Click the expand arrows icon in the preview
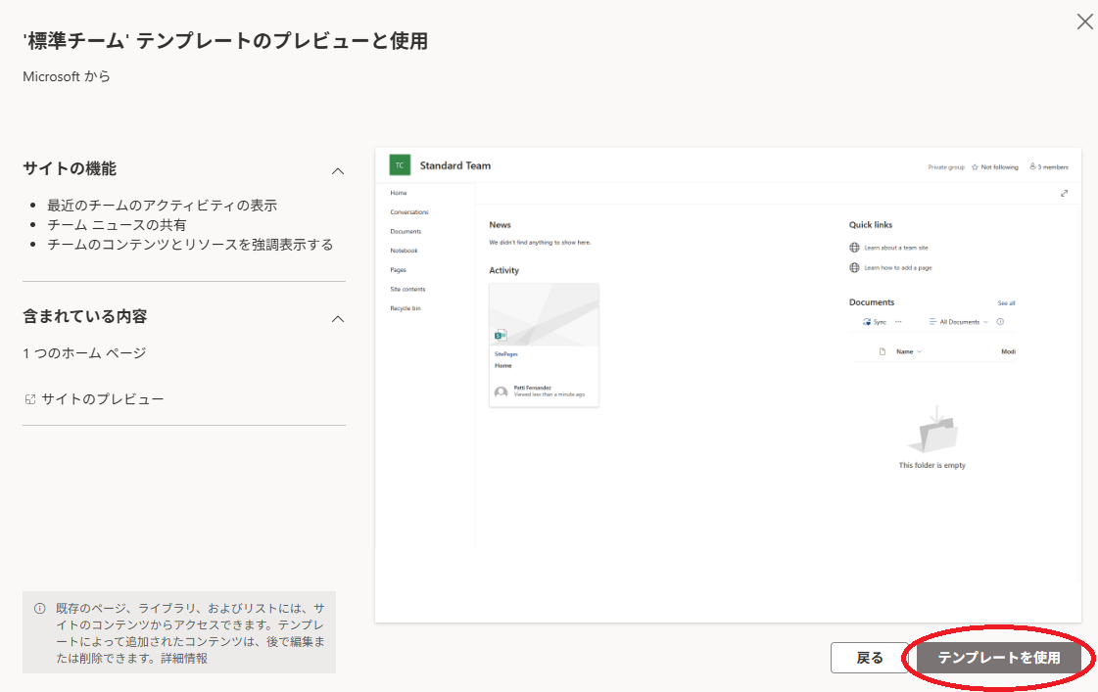1098x692 pixels. tap(1065, 193)
